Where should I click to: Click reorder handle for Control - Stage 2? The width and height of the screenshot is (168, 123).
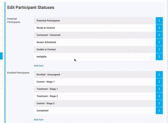[159, 103]
